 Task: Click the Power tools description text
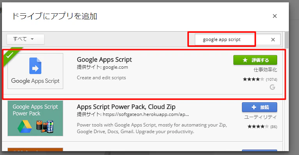click(x=152, y=128)
